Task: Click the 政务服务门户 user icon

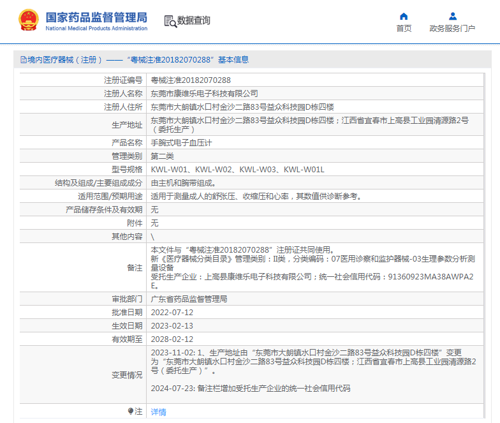Action: click(453, 16)
